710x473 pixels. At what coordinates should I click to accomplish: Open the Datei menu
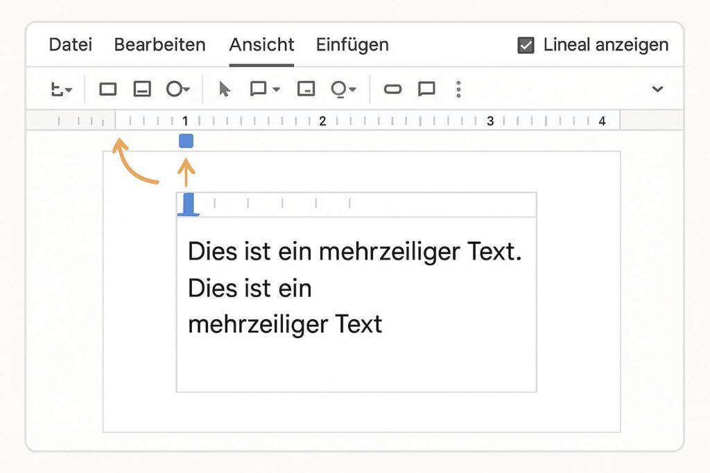(70, 45)
